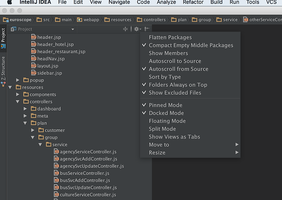Image resolution: width=282 pixels, height=200 pixels.
Task: Click the agencySvcAddController.js file icon
Action: click(56, 159)
